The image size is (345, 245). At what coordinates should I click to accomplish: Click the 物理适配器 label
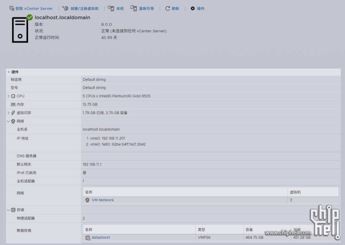pyautogui.click(x=26, y=218)
